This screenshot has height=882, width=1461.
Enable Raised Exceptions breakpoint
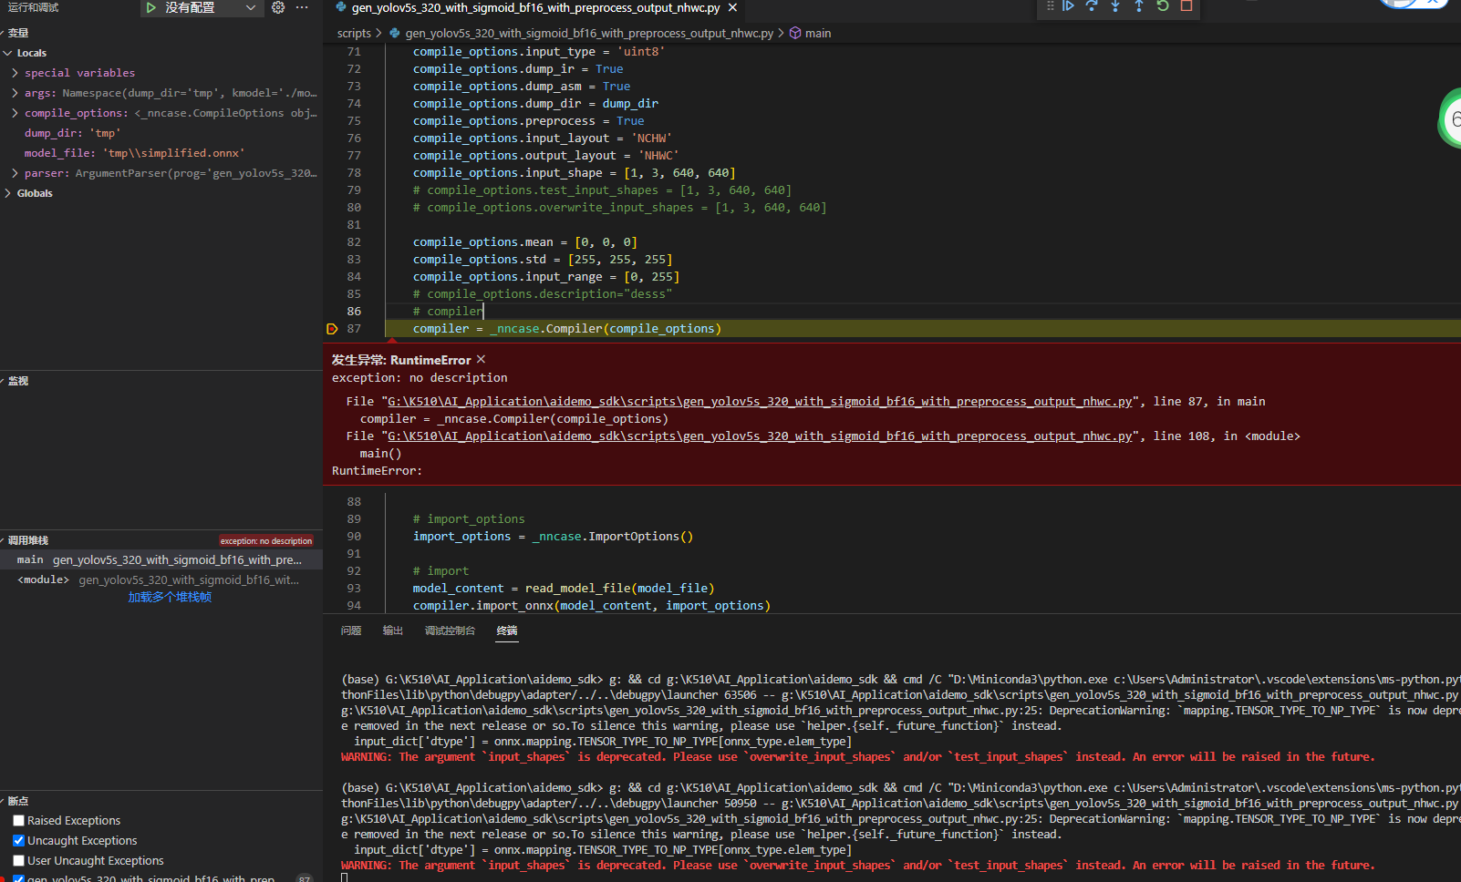point(18,820)
